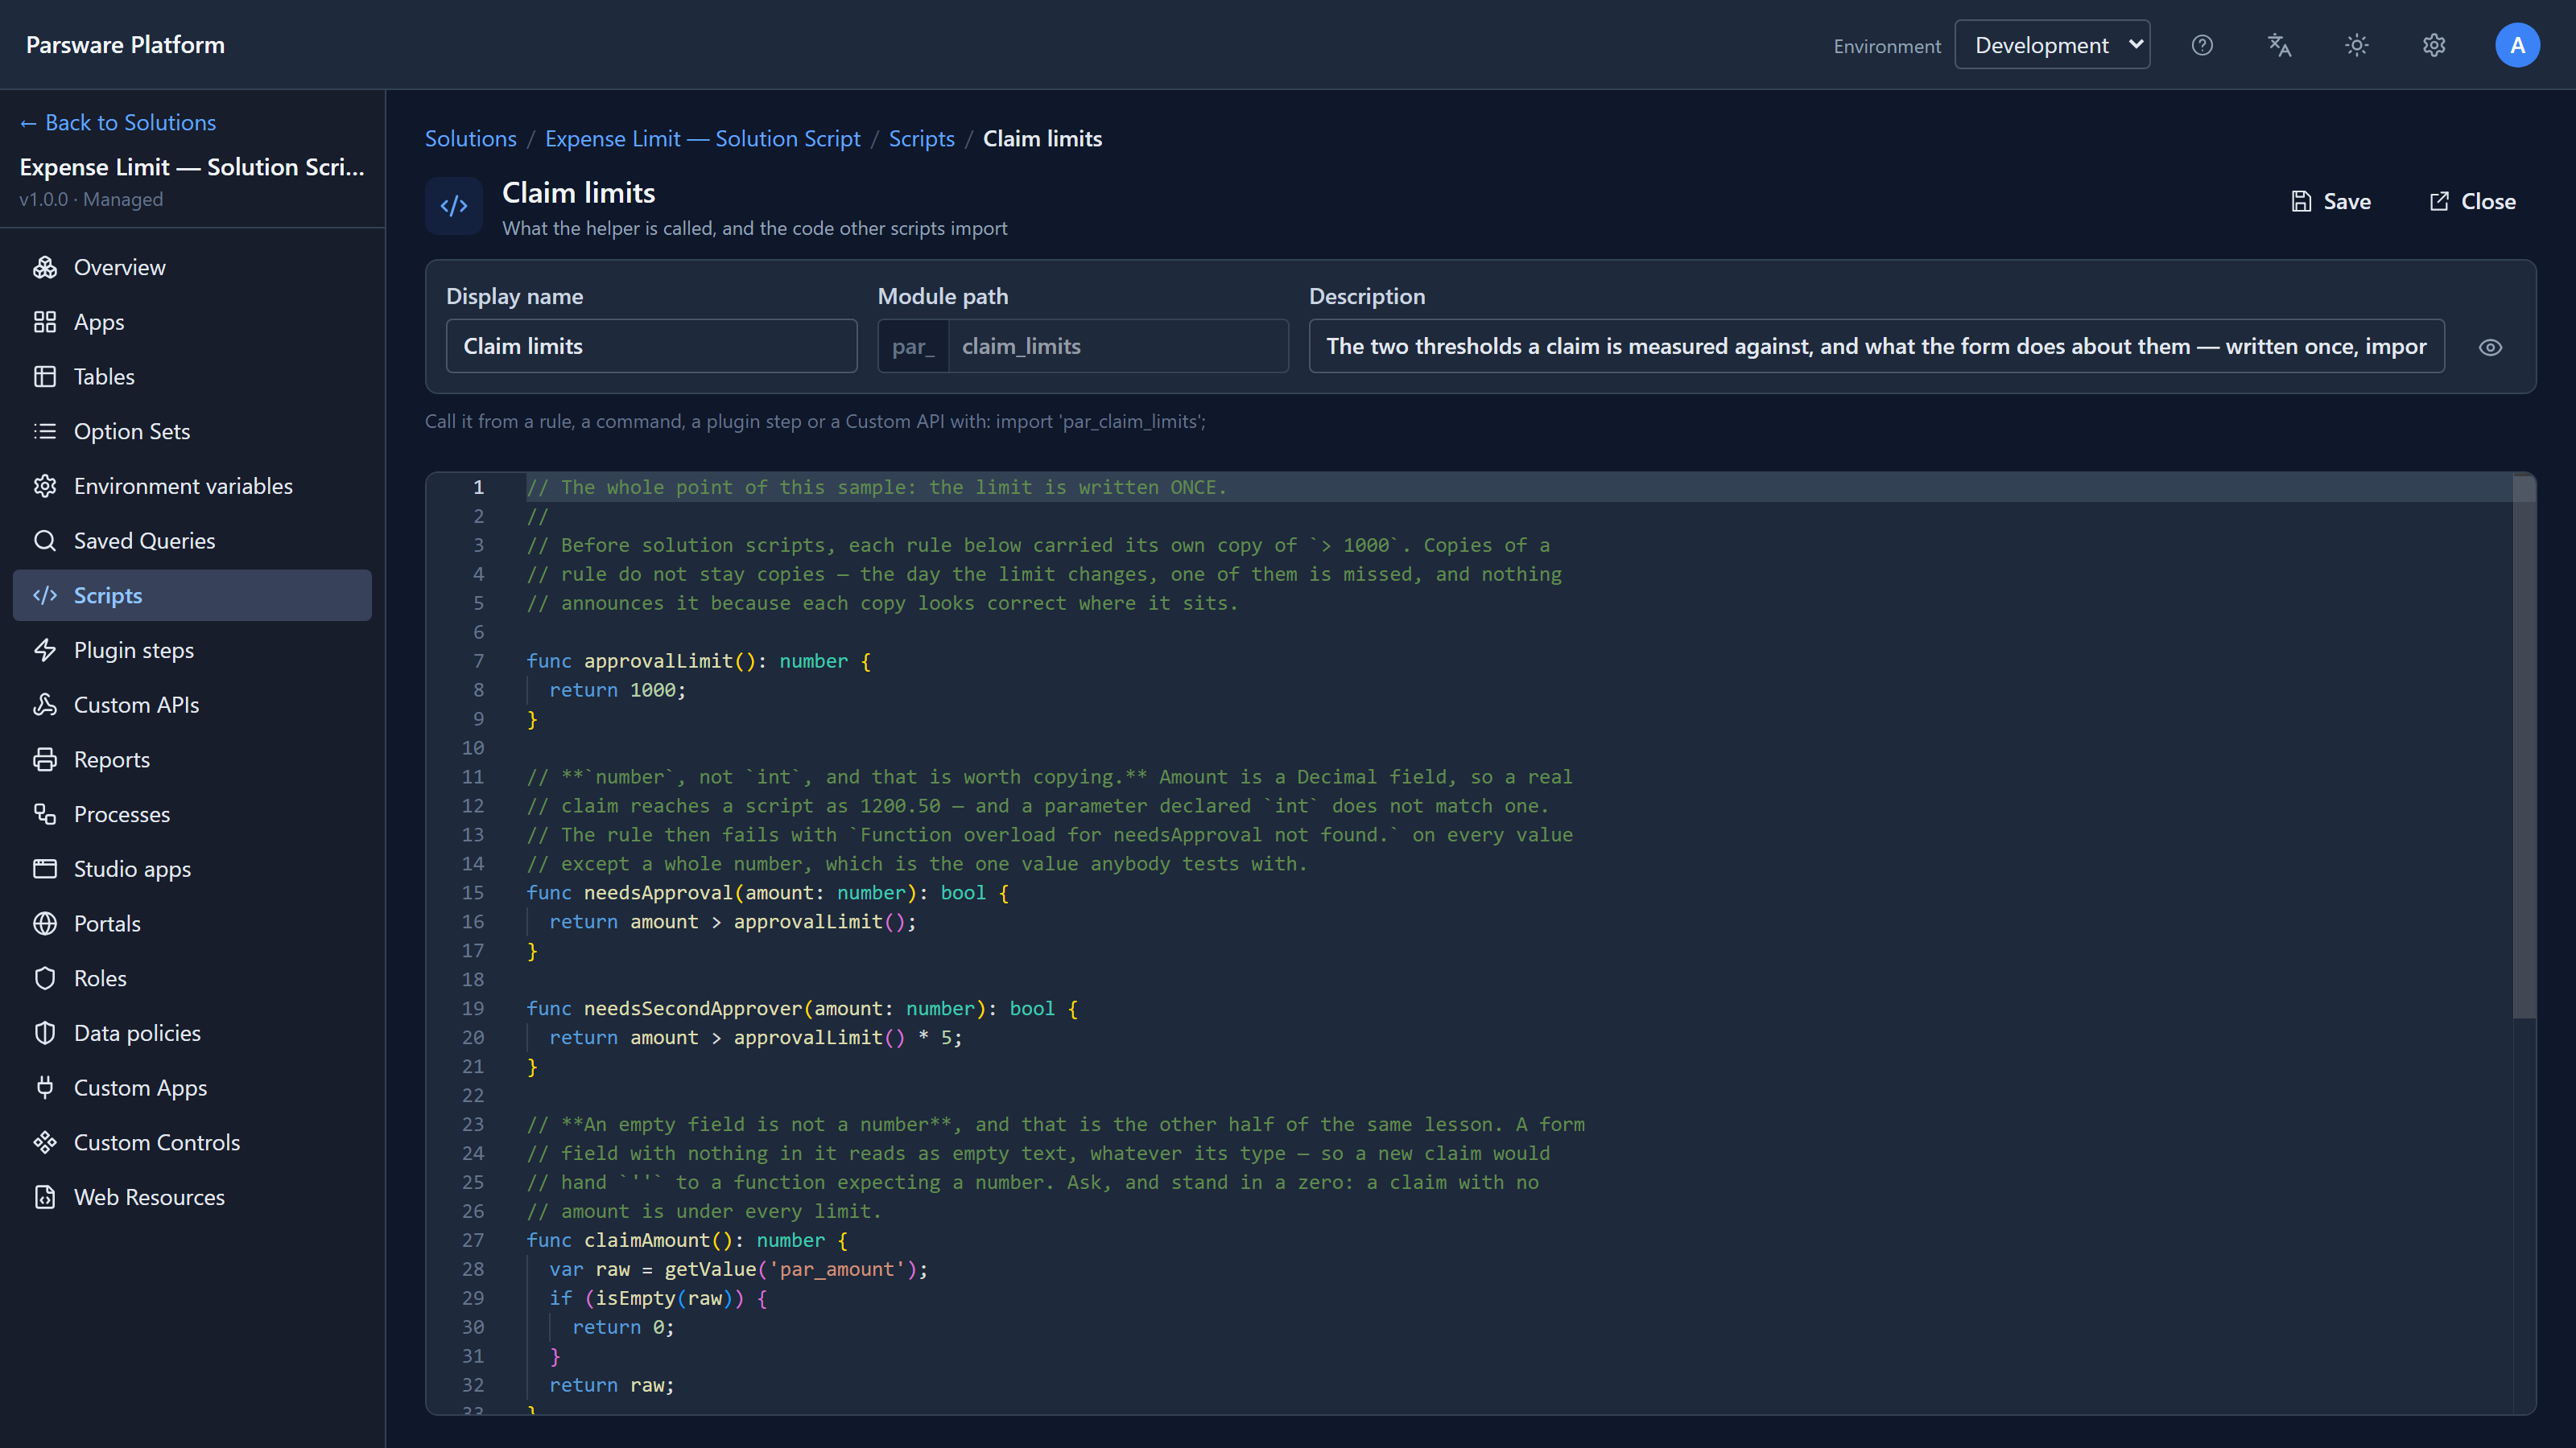The image size is (2576, 1448).
Task: Open Solutions breadcrumb link
Action: [x=471, y=139]
